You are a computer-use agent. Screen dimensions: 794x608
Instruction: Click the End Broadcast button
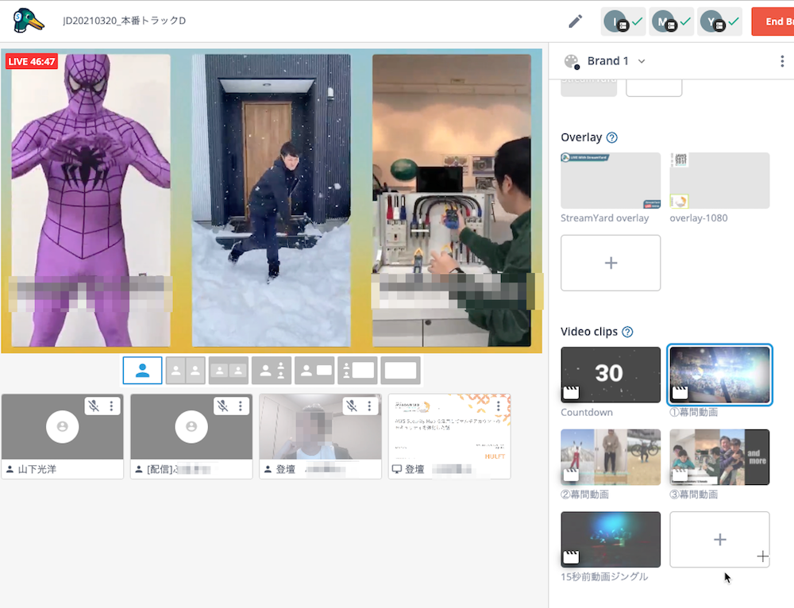pyautogui.click(x=773, y=21)
